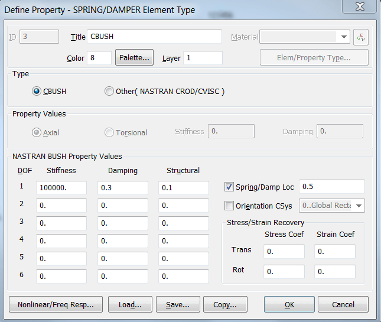The height and width of the screenshot is (322, 381).
Task: Click the DOF 3 Damping field
Action: pos(123,223)
